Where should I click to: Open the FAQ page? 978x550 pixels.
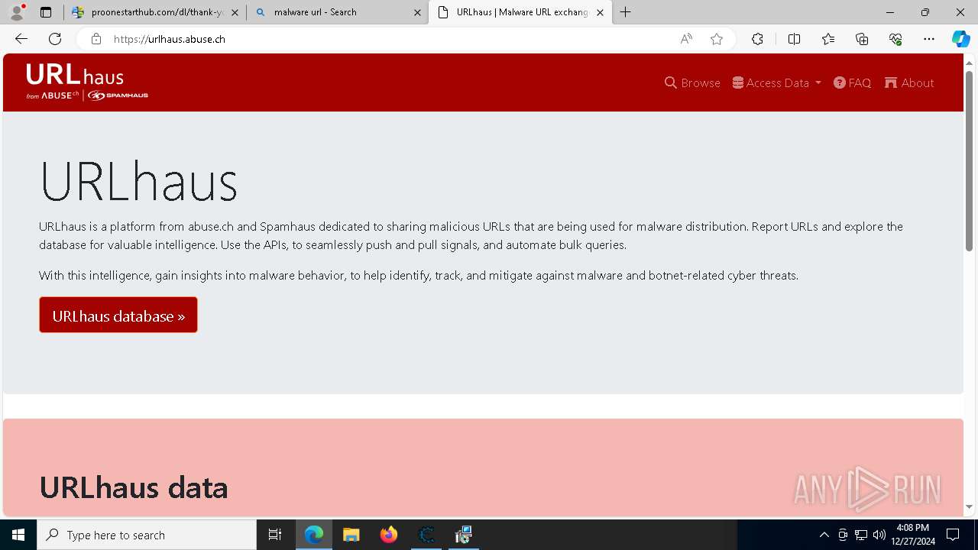click(x=852, y=82)
